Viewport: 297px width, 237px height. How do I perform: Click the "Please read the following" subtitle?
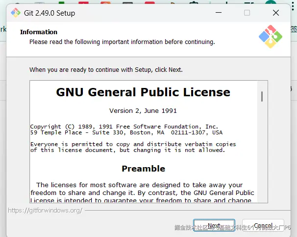click(122, 42)
